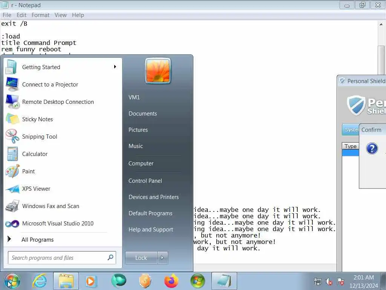Viewport: 386px width, 290px height.
Task: Open Windows Media Player taskbar icon
Action: point(91,281)
